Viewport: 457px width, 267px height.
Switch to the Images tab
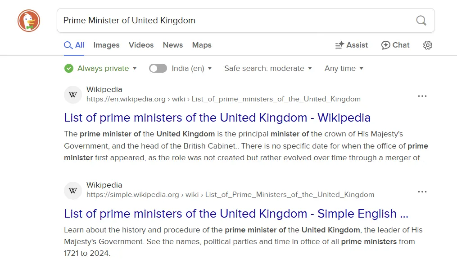pyautogui.click(x=106, y=45)
